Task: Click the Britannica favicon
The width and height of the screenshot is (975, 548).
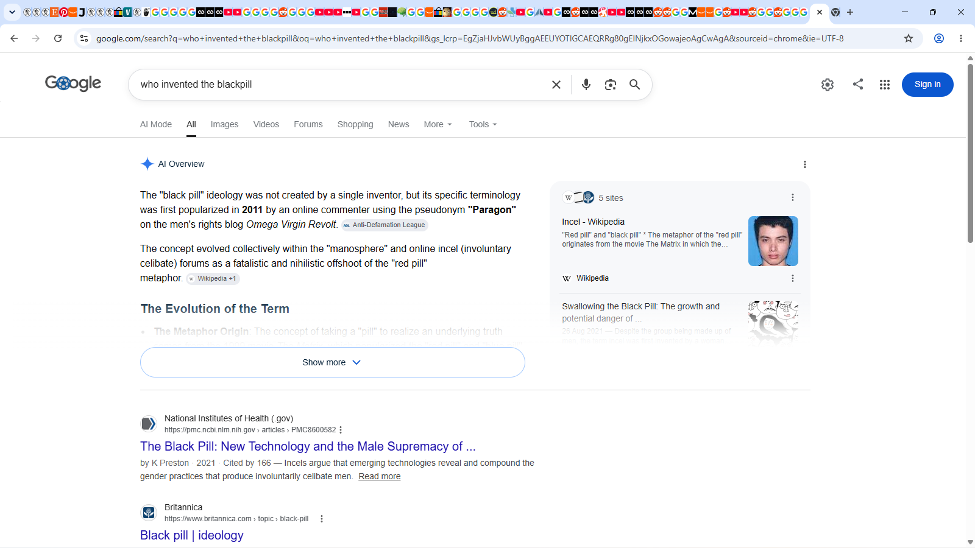Action: tap(149, 513)
